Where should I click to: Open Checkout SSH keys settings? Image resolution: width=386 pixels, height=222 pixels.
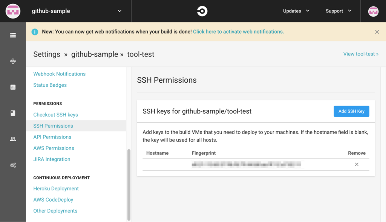(56, 115)
